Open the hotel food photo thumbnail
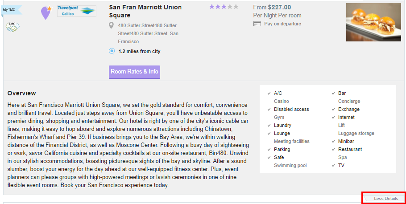The height and width of the screenshot is (204, 406). (x=373, y=22)
